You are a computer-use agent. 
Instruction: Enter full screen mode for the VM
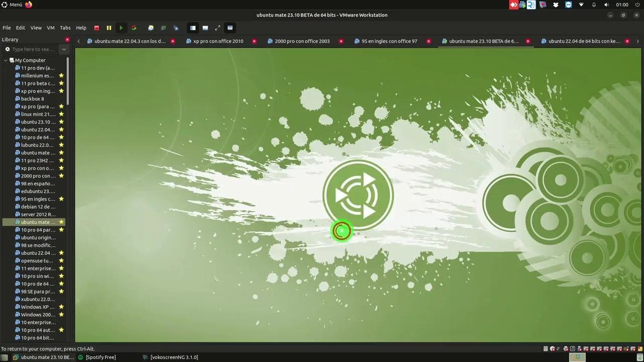(218, 28)
